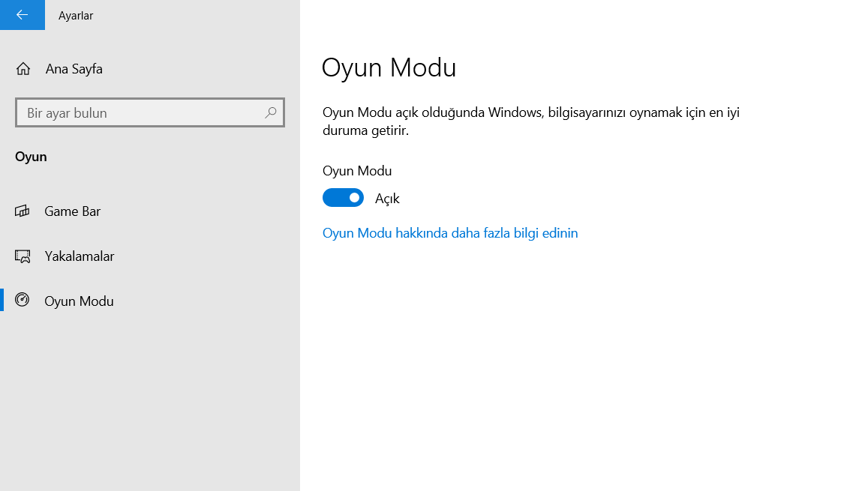
Task: Turn off the Oyun Modu toggle switch
Action: point(343,198)
